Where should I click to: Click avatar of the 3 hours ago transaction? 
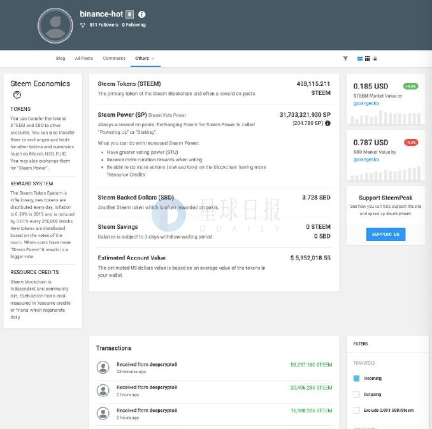tap(103, 413)
